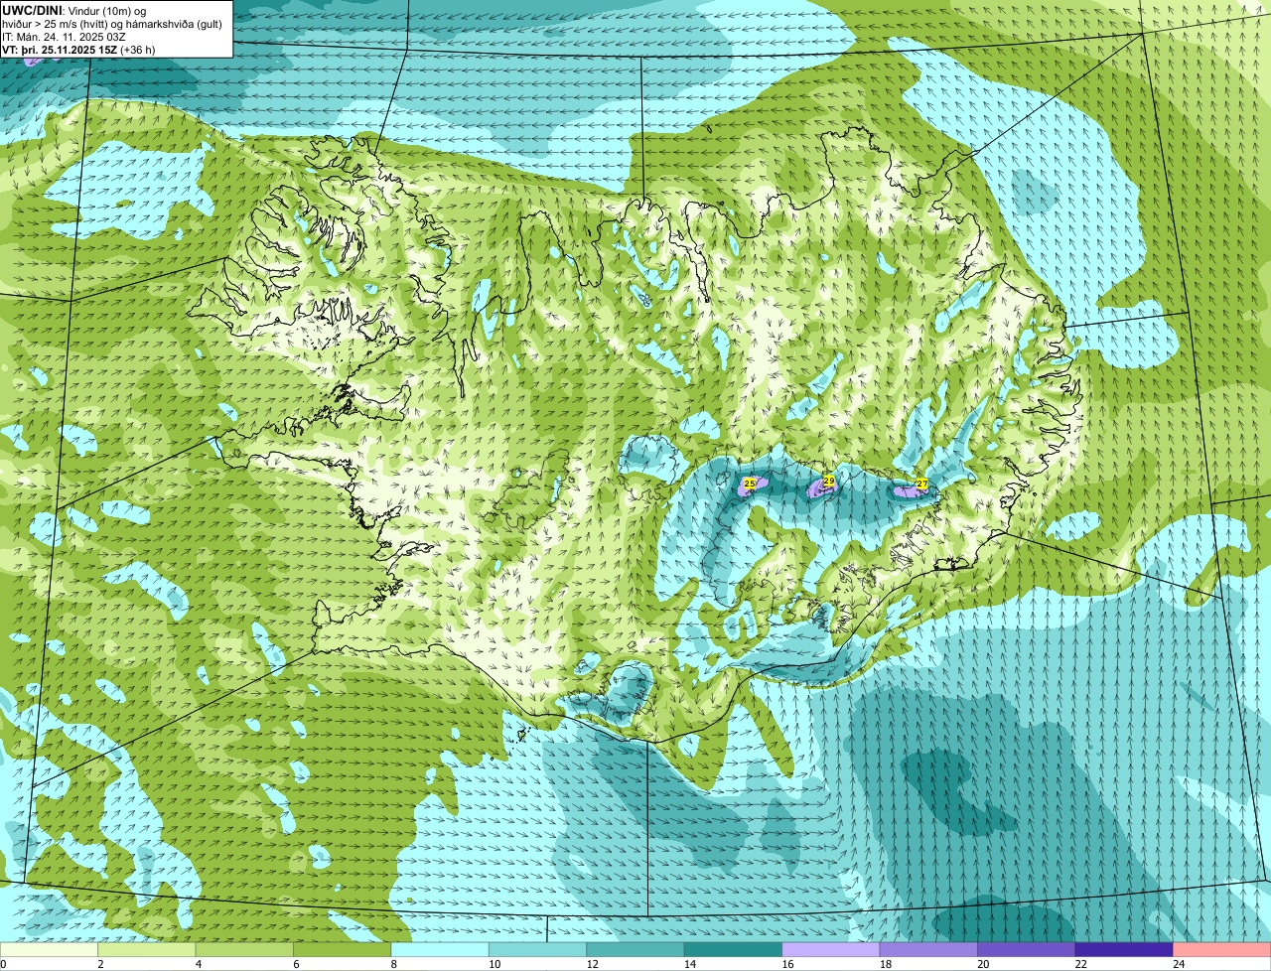Click the legend scale label 10

pos(494,964)
